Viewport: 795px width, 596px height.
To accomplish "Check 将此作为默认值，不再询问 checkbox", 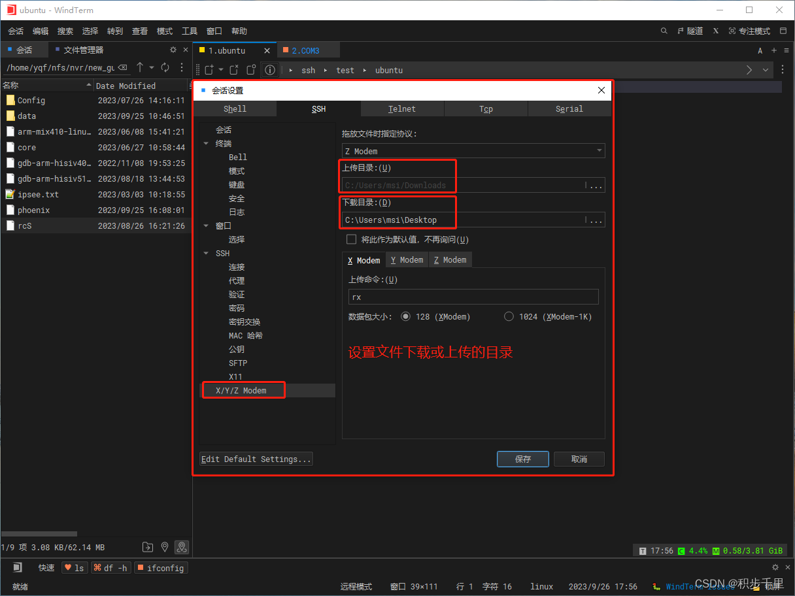I will (x=352, y=240).
